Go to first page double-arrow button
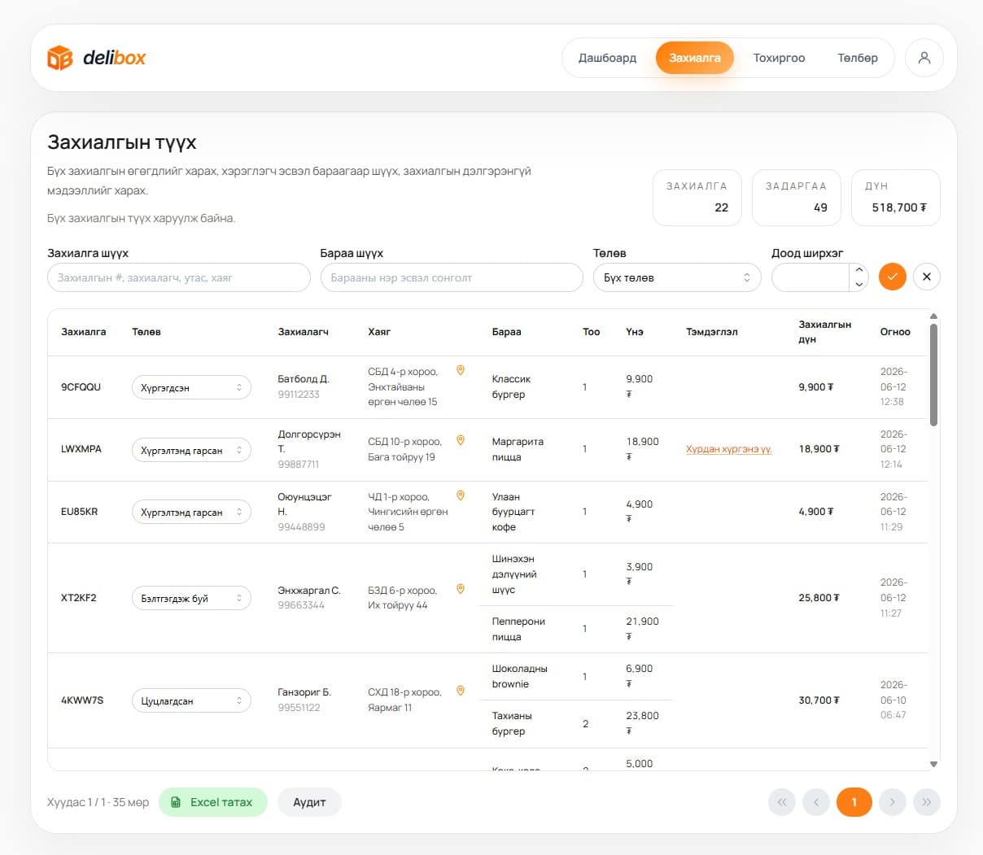983x855 pixels. click(782, 802)
